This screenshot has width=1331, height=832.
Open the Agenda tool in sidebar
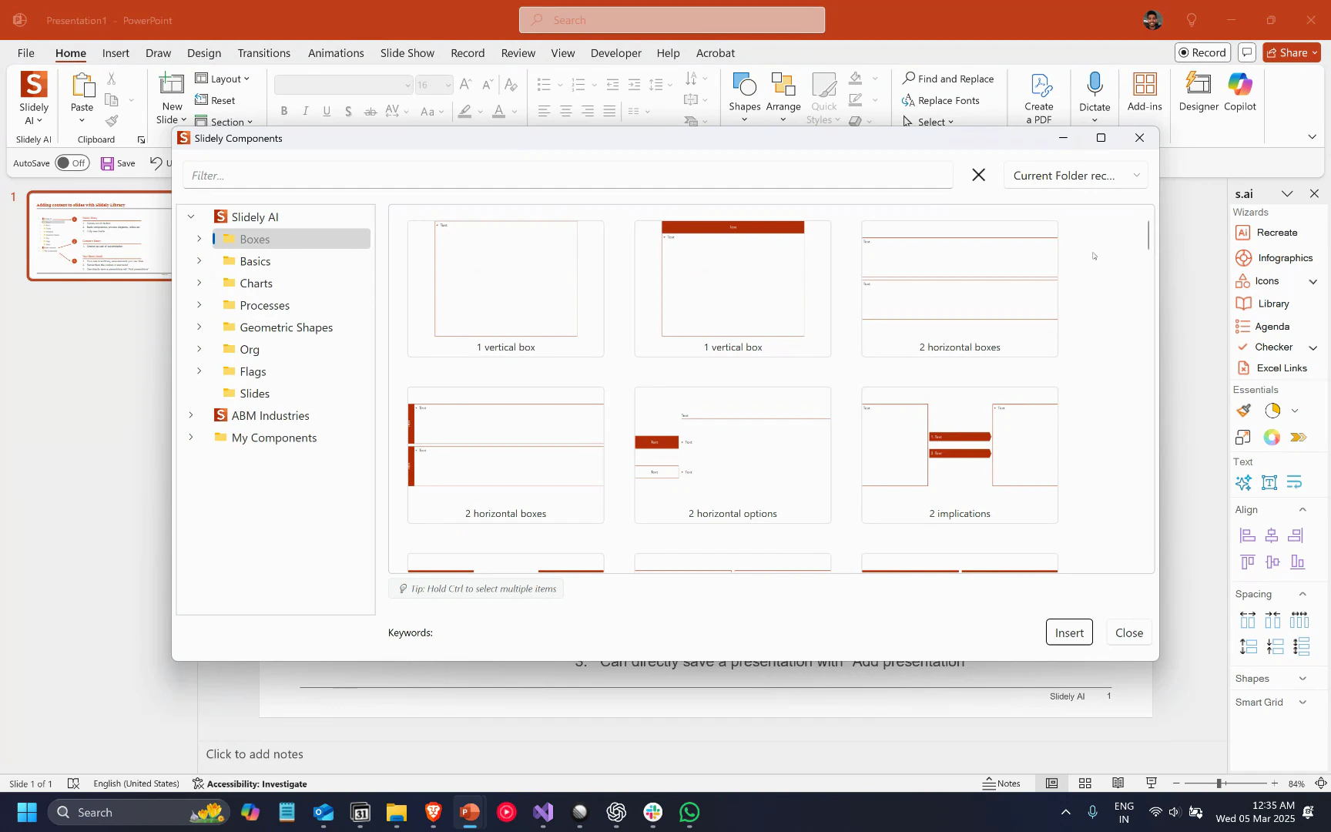point(1271,327)
